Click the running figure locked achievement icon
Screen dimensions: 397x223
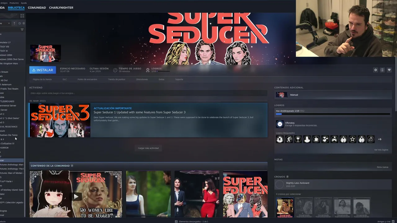(289, 139)
